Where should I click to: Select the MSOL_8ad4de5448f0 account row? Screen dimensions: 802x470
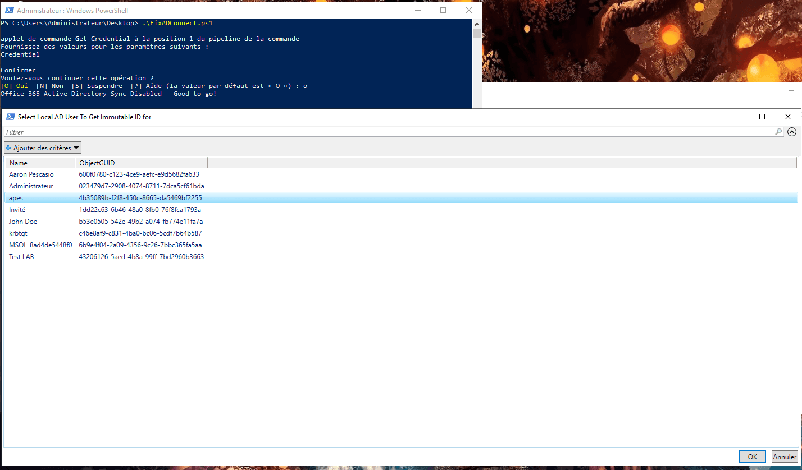click(40, 245)
